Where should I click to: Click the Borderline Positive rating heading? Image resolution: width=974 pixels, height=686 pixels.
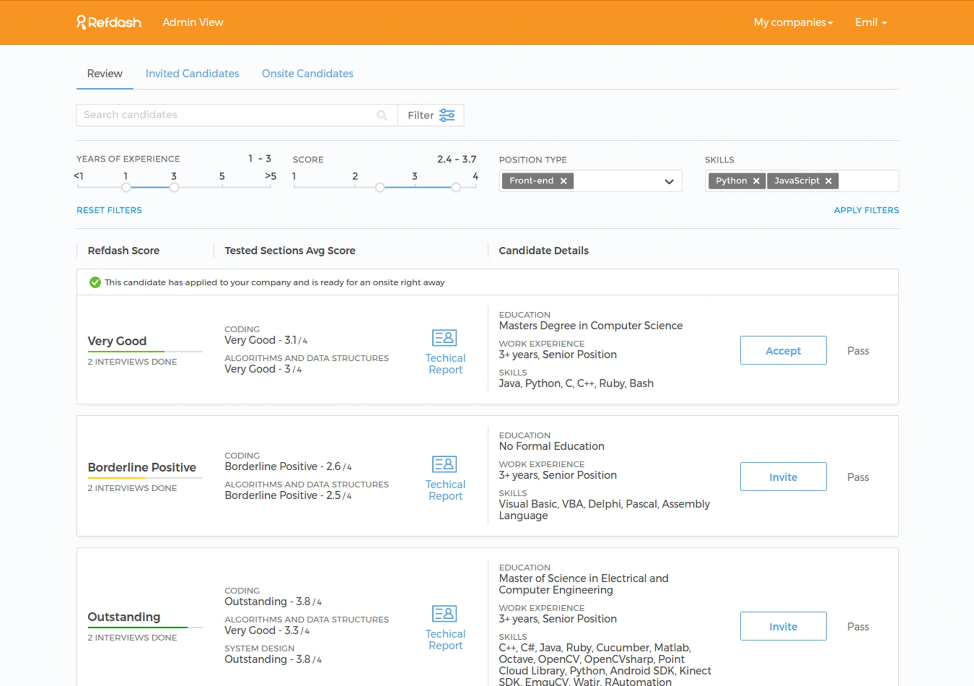click(142, 467)
